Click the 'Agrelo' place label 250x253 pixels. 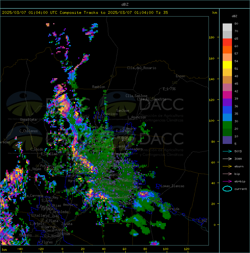click(x=73, y=181)
